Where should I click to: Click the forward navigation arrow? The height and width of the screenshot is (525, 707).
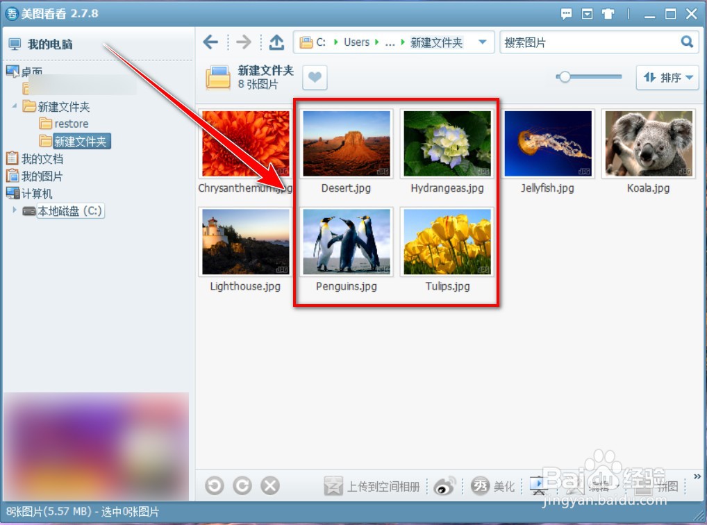tap(244, 42)
